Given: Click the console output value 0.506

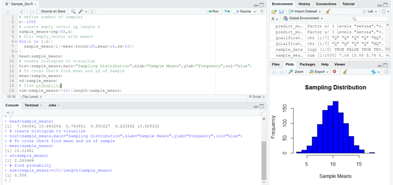Looking at the screenshot, I should (20, 176).
